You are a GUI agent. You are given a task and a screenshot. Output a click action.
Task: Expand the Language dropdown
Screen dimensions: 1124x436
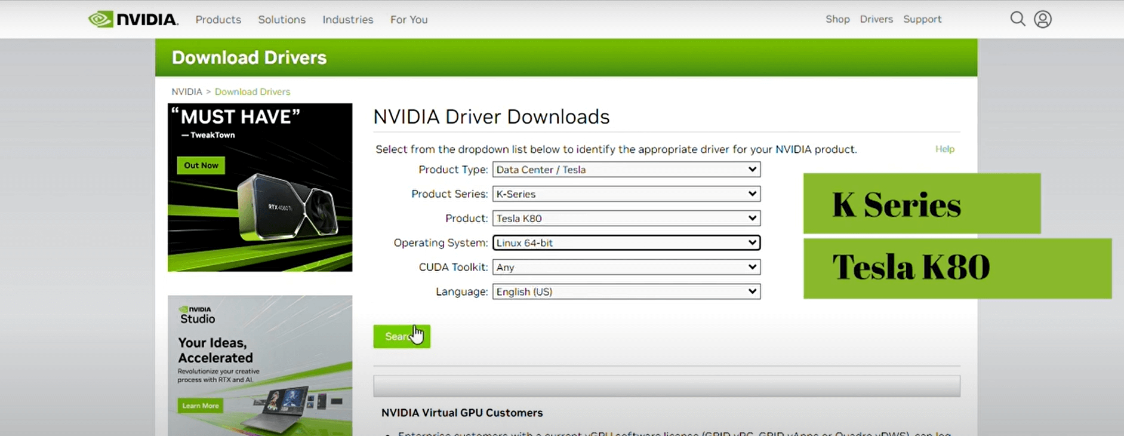coord(626,292)
